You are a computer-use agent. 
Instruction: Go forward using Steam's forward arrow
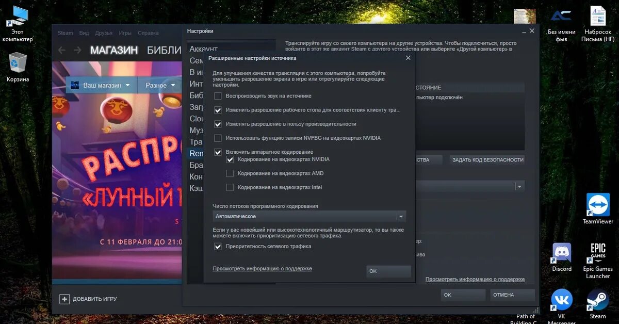[x=77, y=50]
